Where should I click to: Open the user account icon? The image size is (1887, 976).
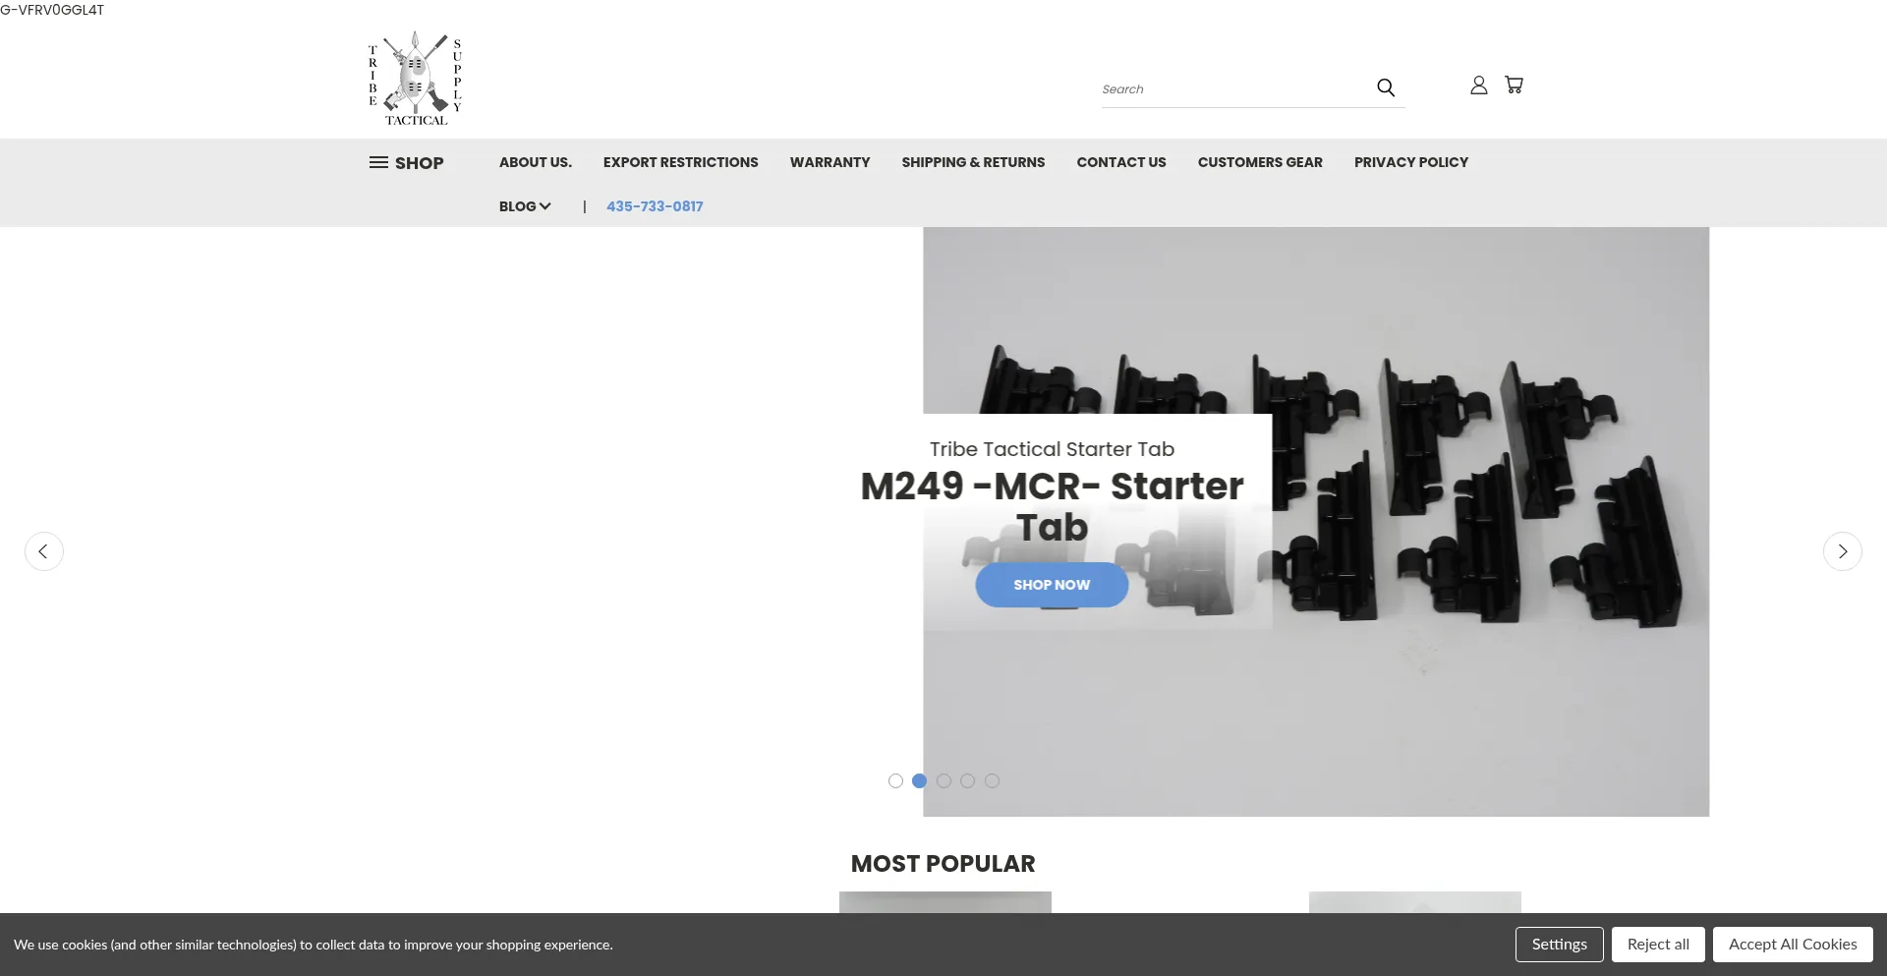tap(1478, 86)
